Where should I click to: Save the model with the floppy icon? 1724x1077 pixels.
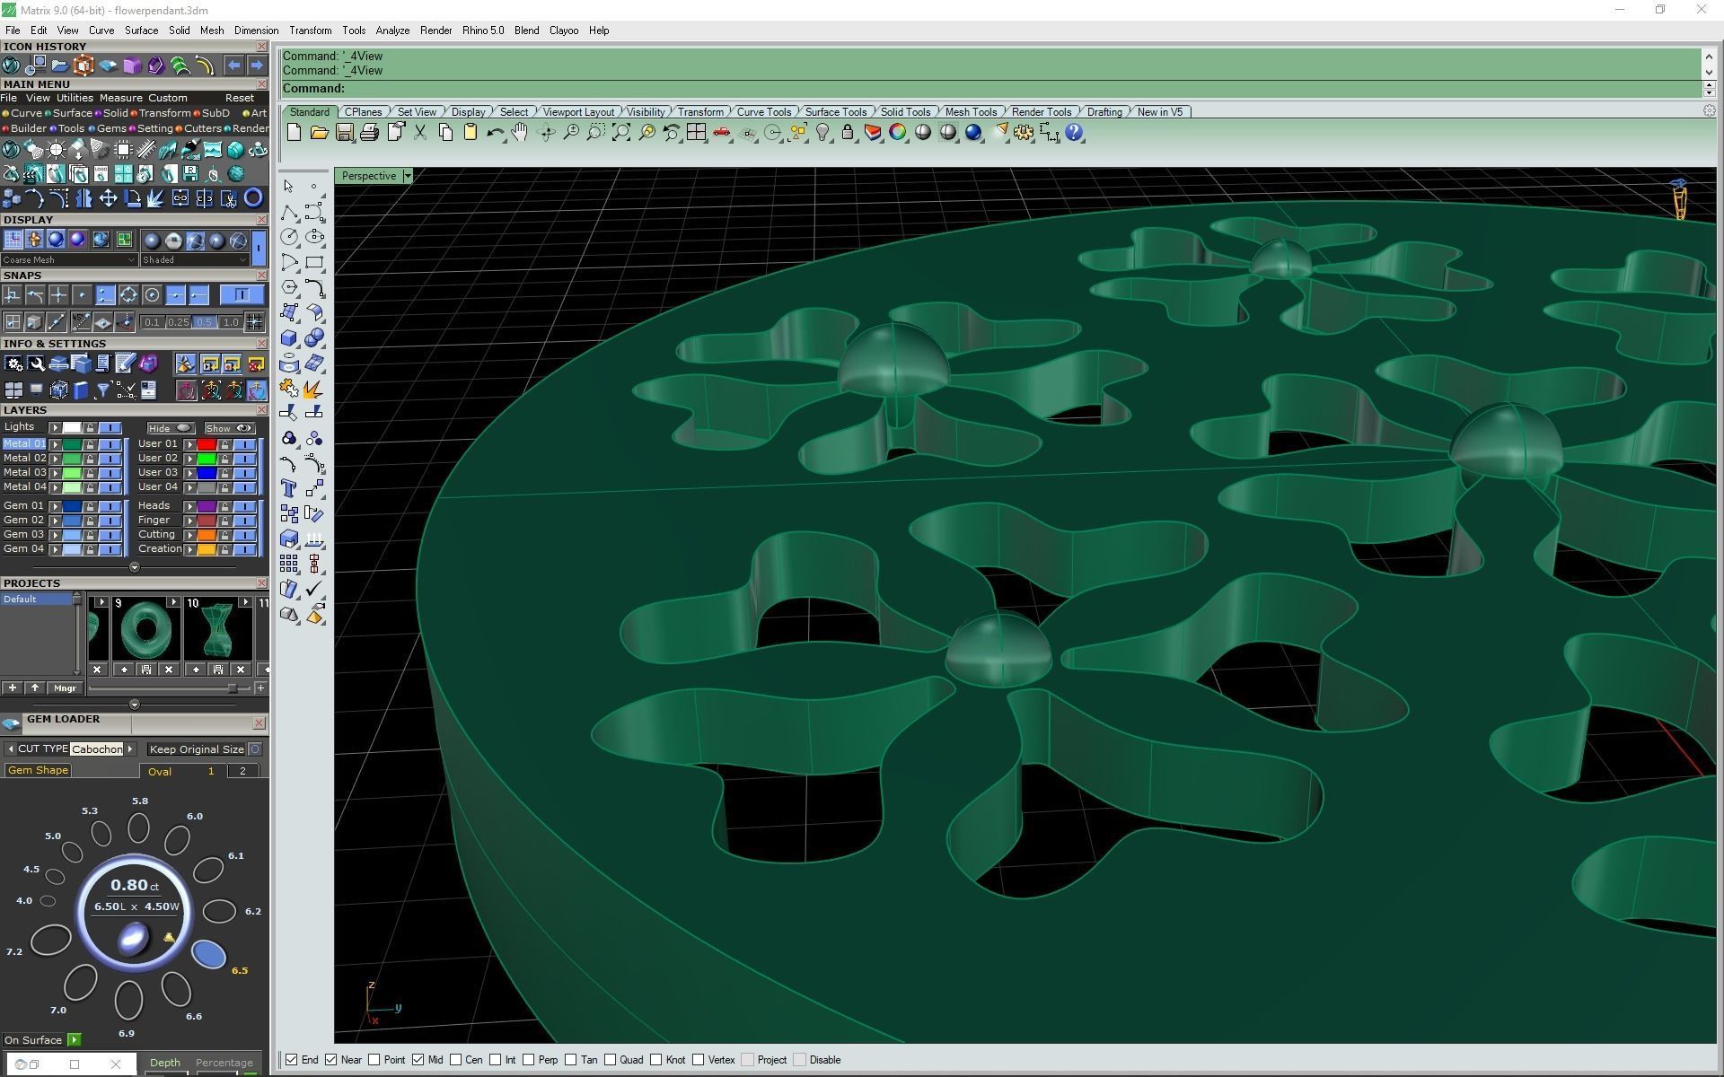click(344, 133)
